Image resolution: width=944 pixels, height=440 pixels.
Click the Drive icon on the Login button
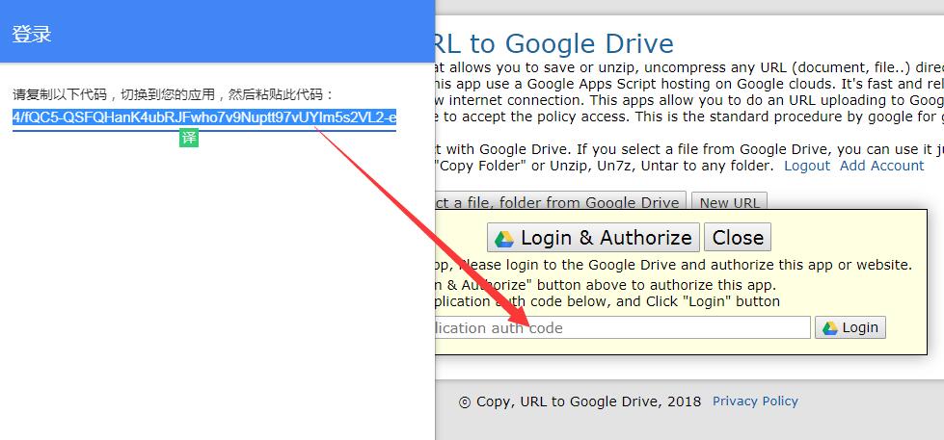829,328
